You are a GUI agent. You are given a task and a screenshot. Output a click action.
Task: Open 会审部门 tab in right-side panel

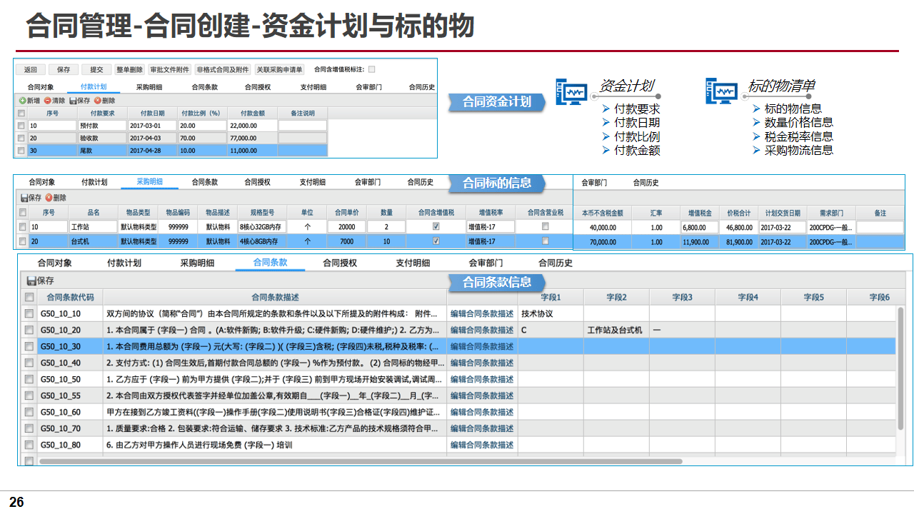pos(594,183)
